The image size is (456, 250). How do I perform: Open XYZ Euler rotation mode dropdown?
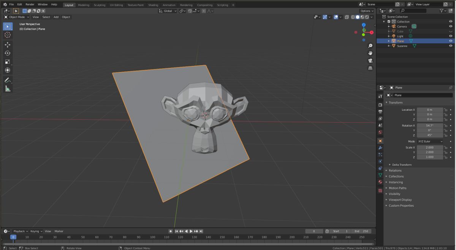430,142
